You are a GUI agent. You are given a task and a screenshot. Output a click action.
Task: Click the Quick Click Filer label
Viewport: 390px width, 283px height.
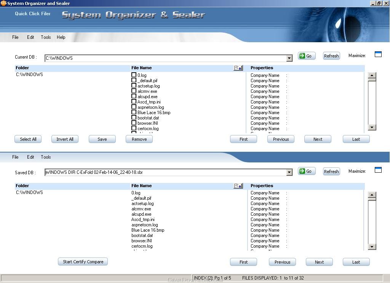[33, 14]
